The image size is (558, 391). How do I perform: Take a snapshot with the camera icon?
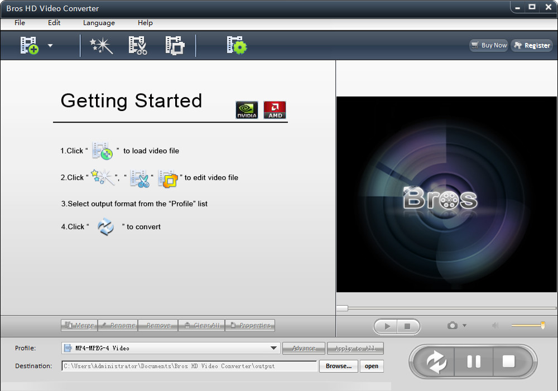coord(453,326)
